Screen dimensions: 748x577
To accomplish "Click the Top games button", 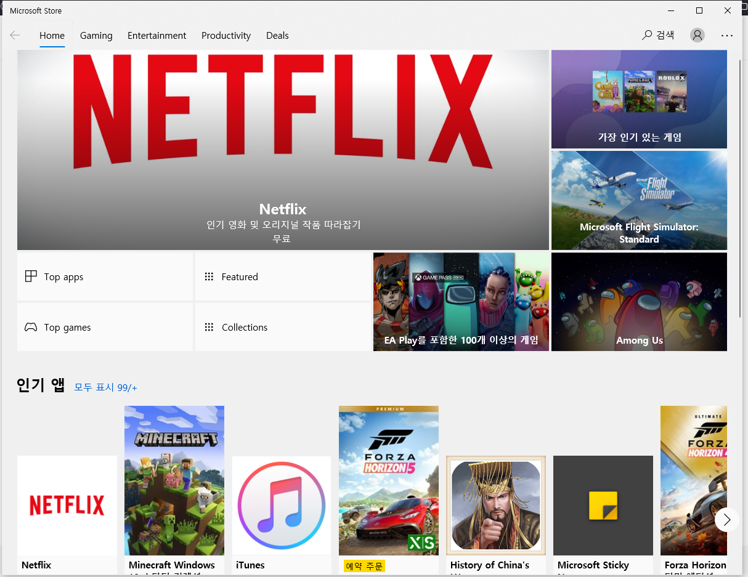I will (105, 327).
